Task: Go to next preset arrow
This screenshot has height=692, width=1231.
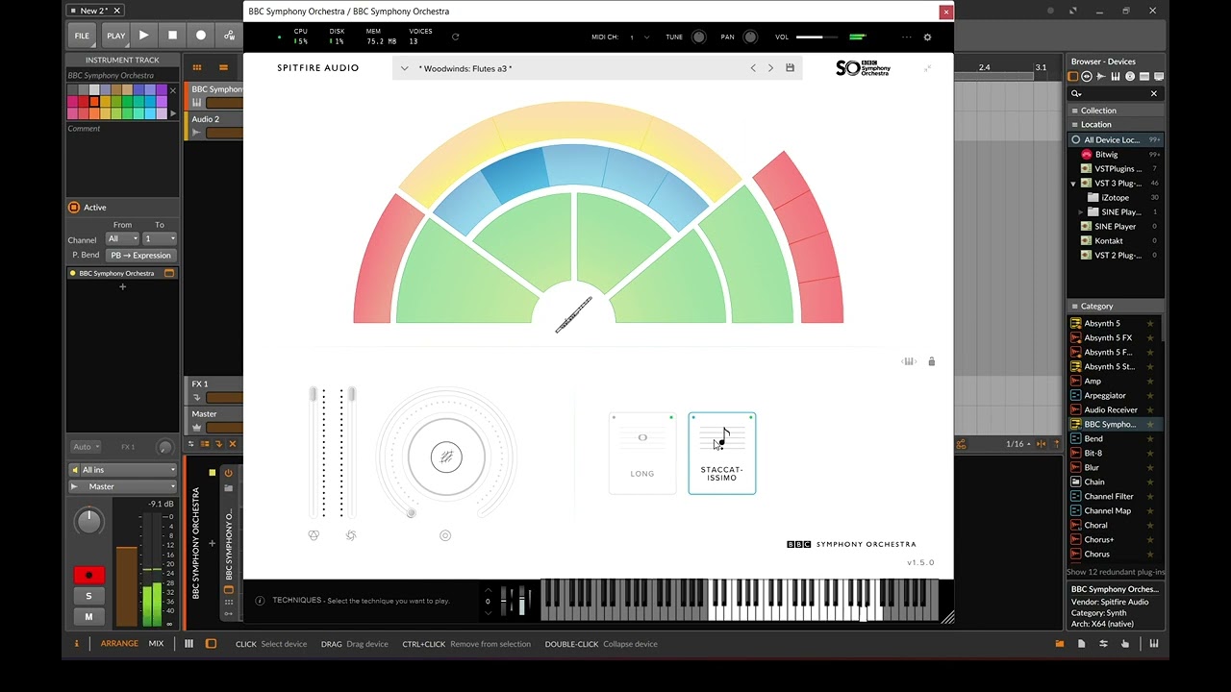Action: [770, 68]
